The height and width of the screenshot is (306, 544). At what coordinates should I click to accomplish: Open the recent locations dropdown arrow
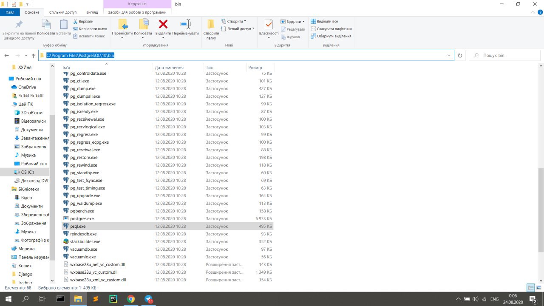[26, 56]
